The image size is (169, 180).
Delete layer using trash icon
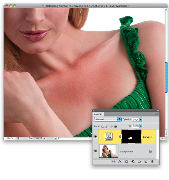click(152, 162)
